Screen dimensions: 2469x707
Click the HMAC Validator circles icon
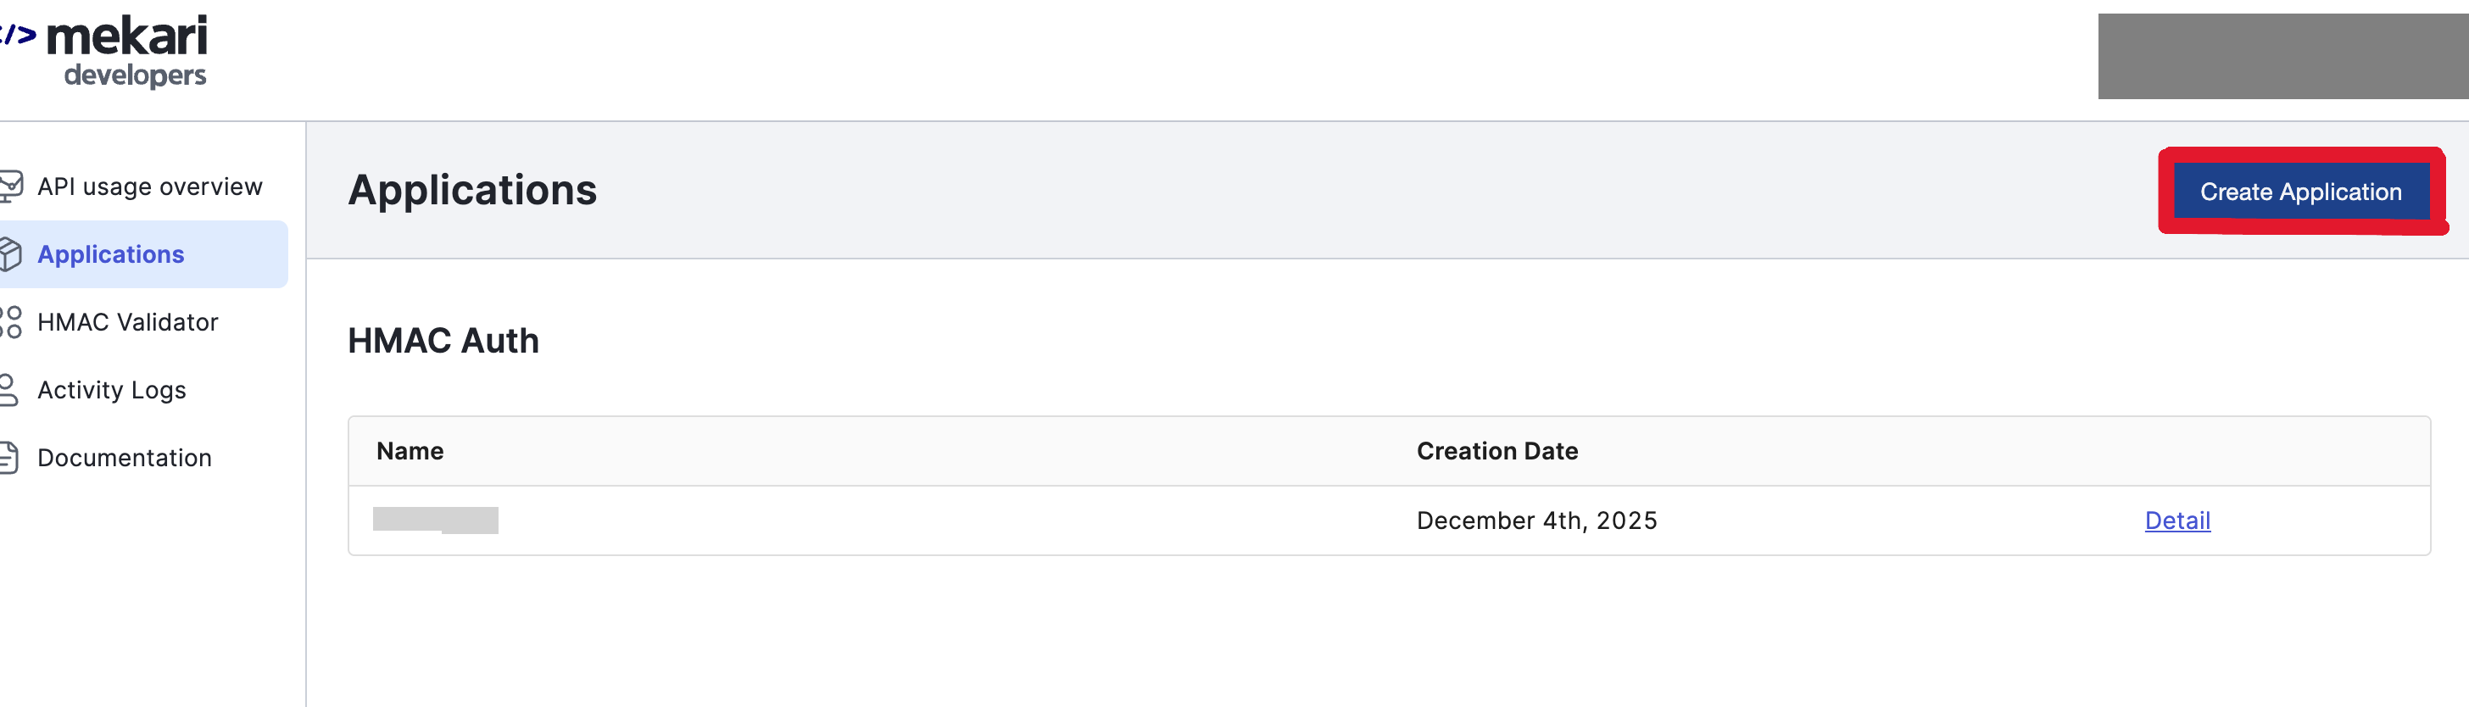9,322
